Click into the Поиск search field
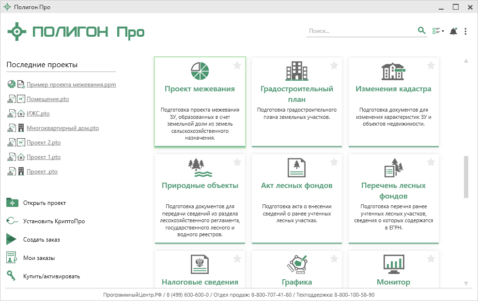This screenshot has width=478, height=301. click(361, 31)
